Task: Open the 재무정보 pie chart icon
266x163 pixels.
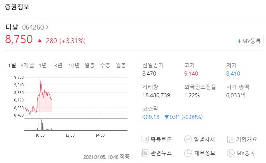Action: point(188,153)
